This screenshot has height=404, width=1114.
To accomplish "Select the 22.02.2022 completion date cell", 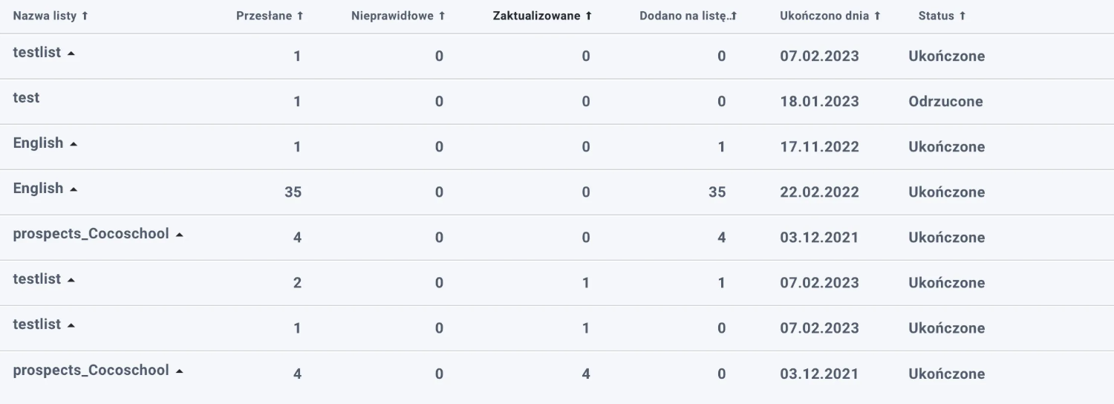I will click(x=819, y=192).
